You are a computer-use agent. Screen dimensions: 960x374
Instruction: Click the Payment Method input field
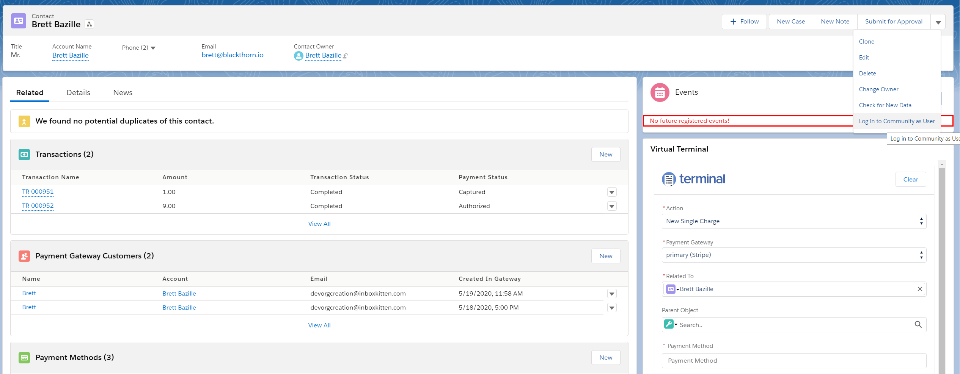794,361
